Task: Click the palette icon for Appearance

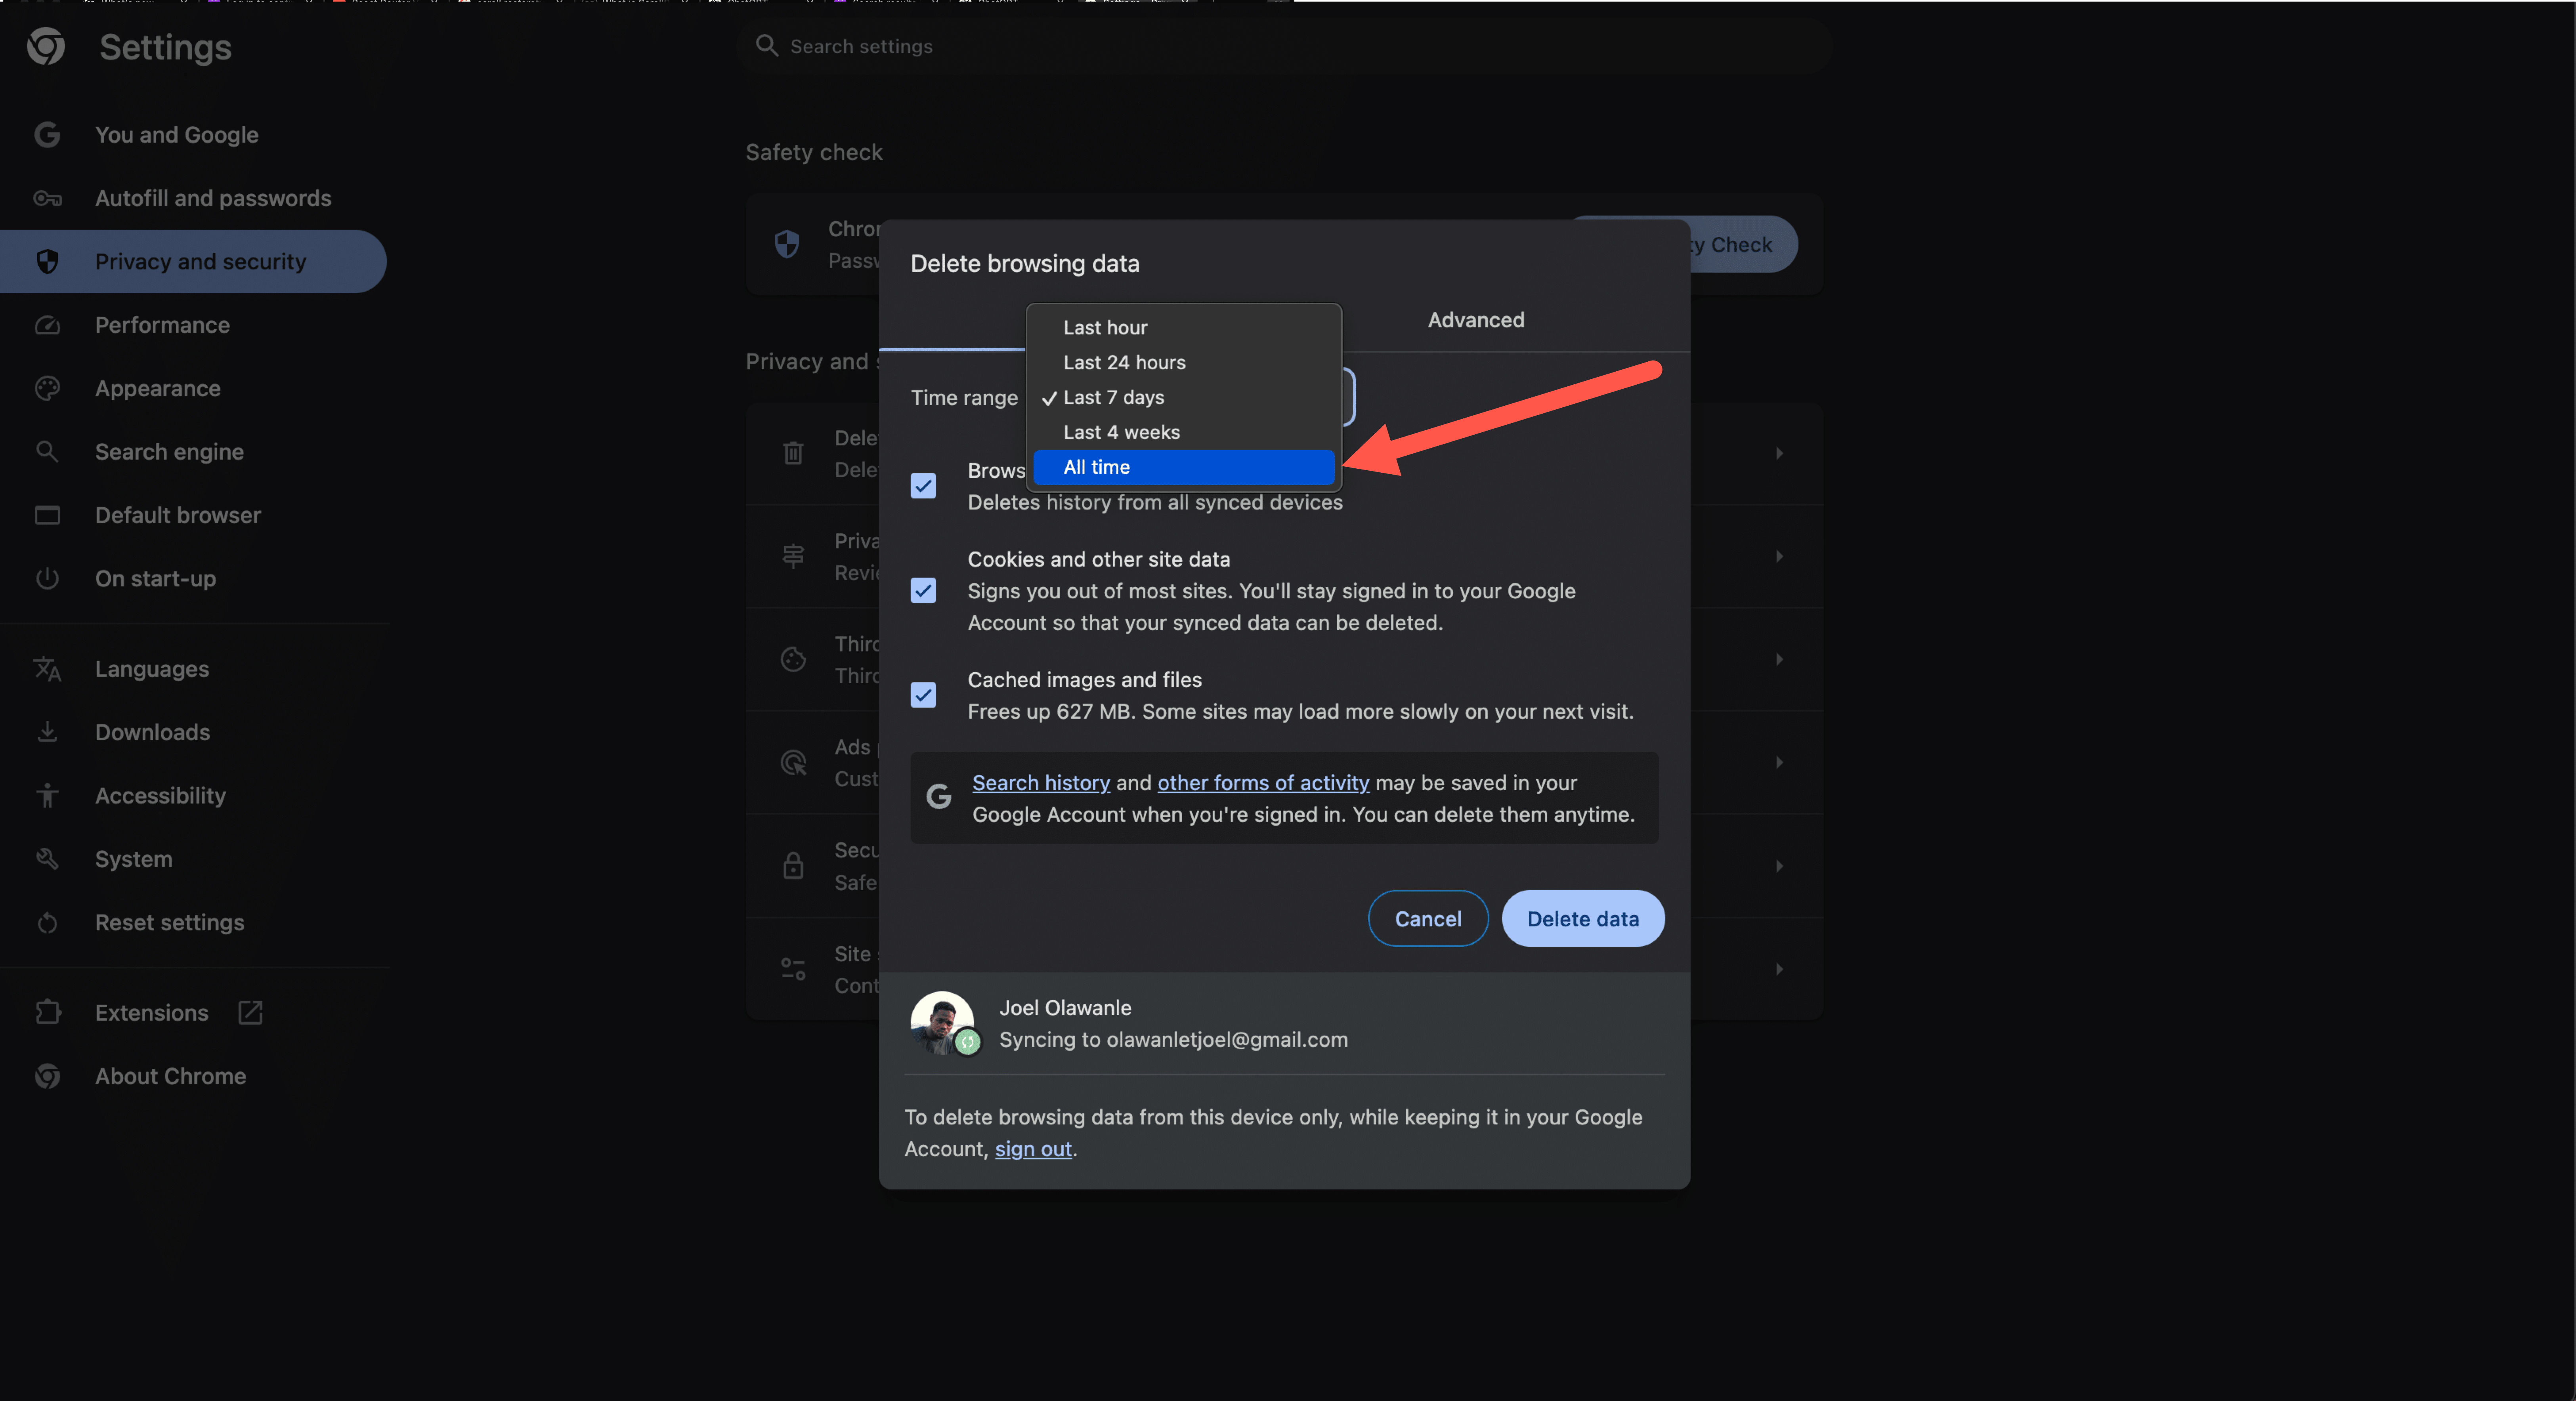Action: 47,388
